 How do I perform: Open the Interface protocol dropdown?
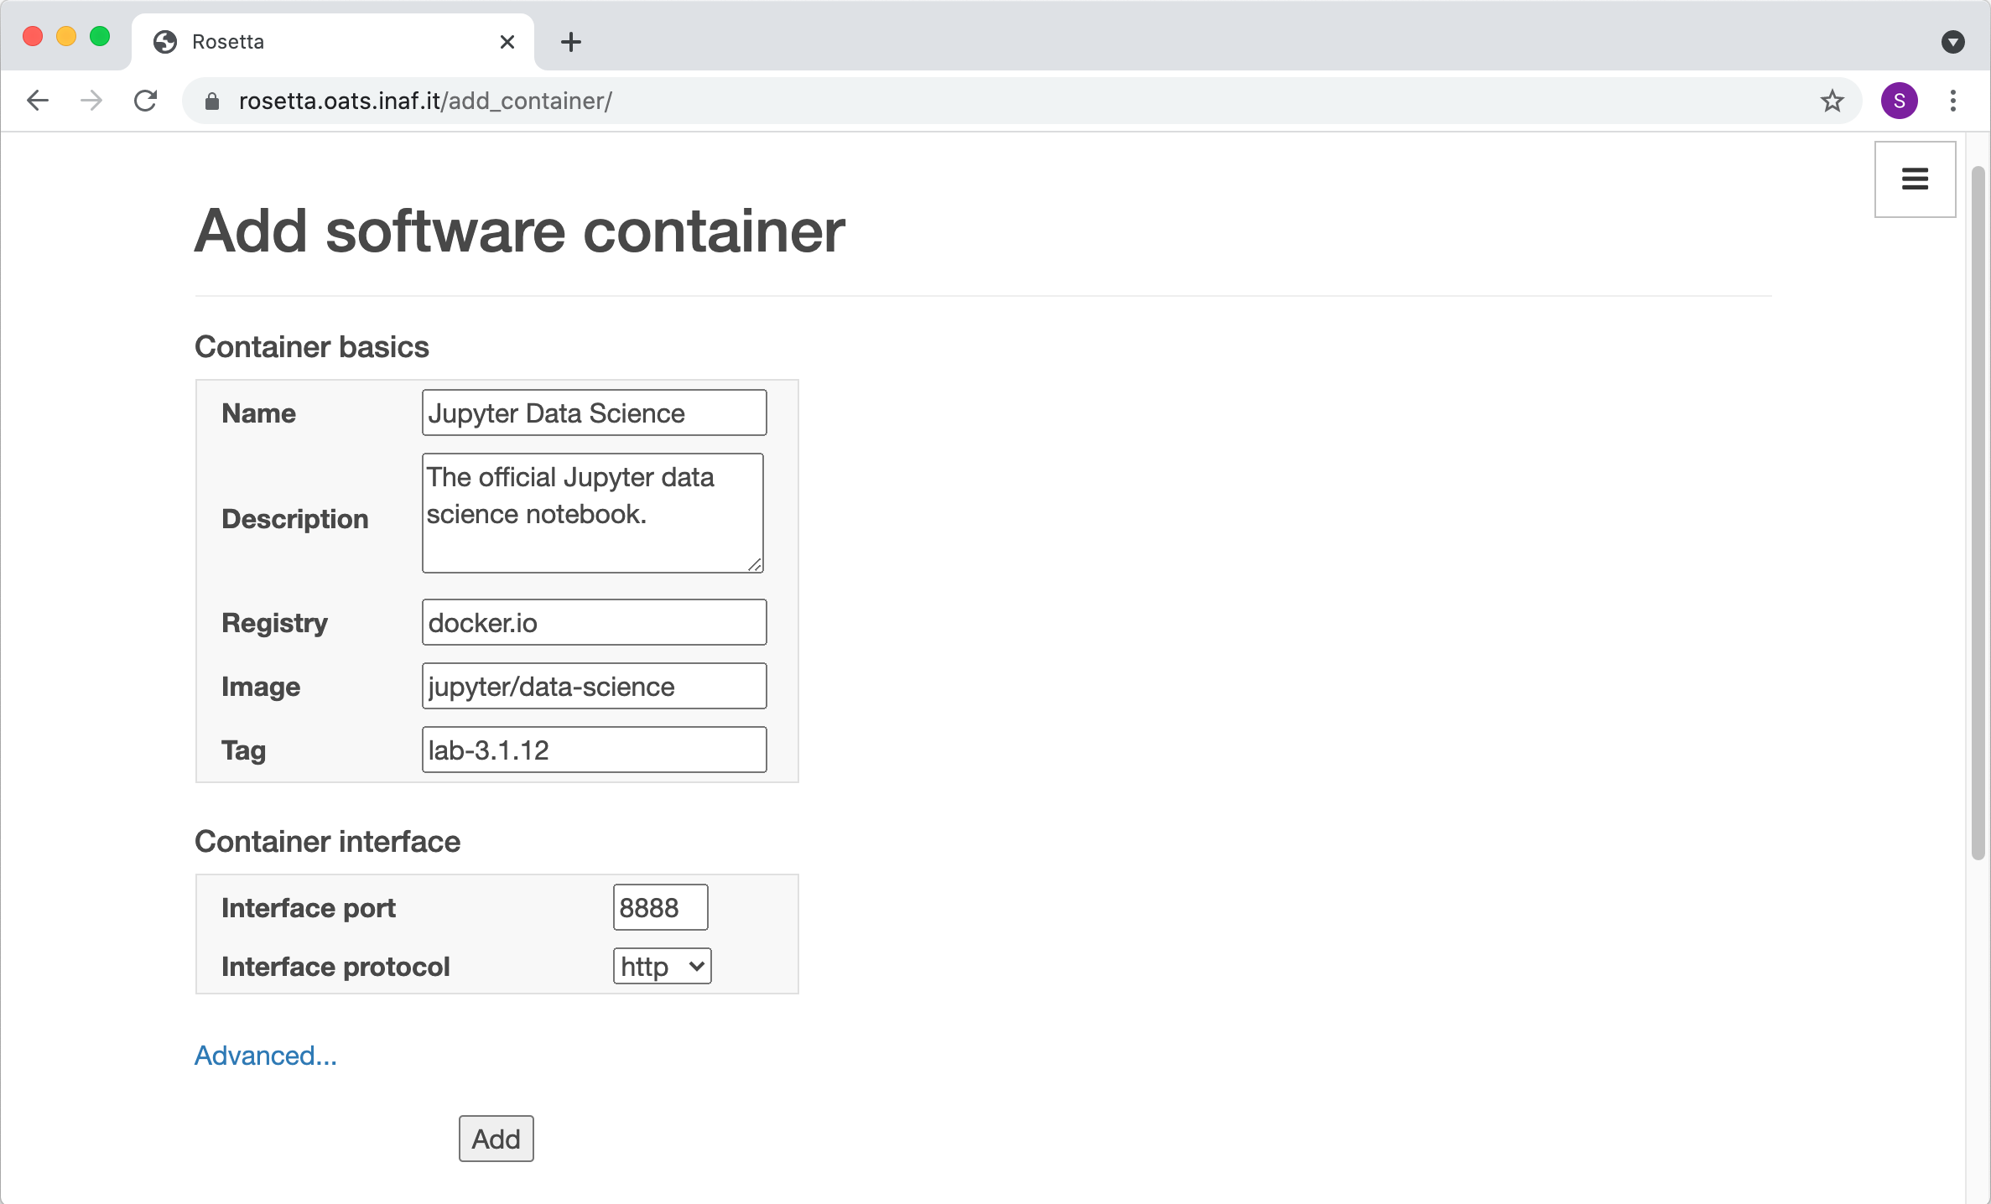662,966
